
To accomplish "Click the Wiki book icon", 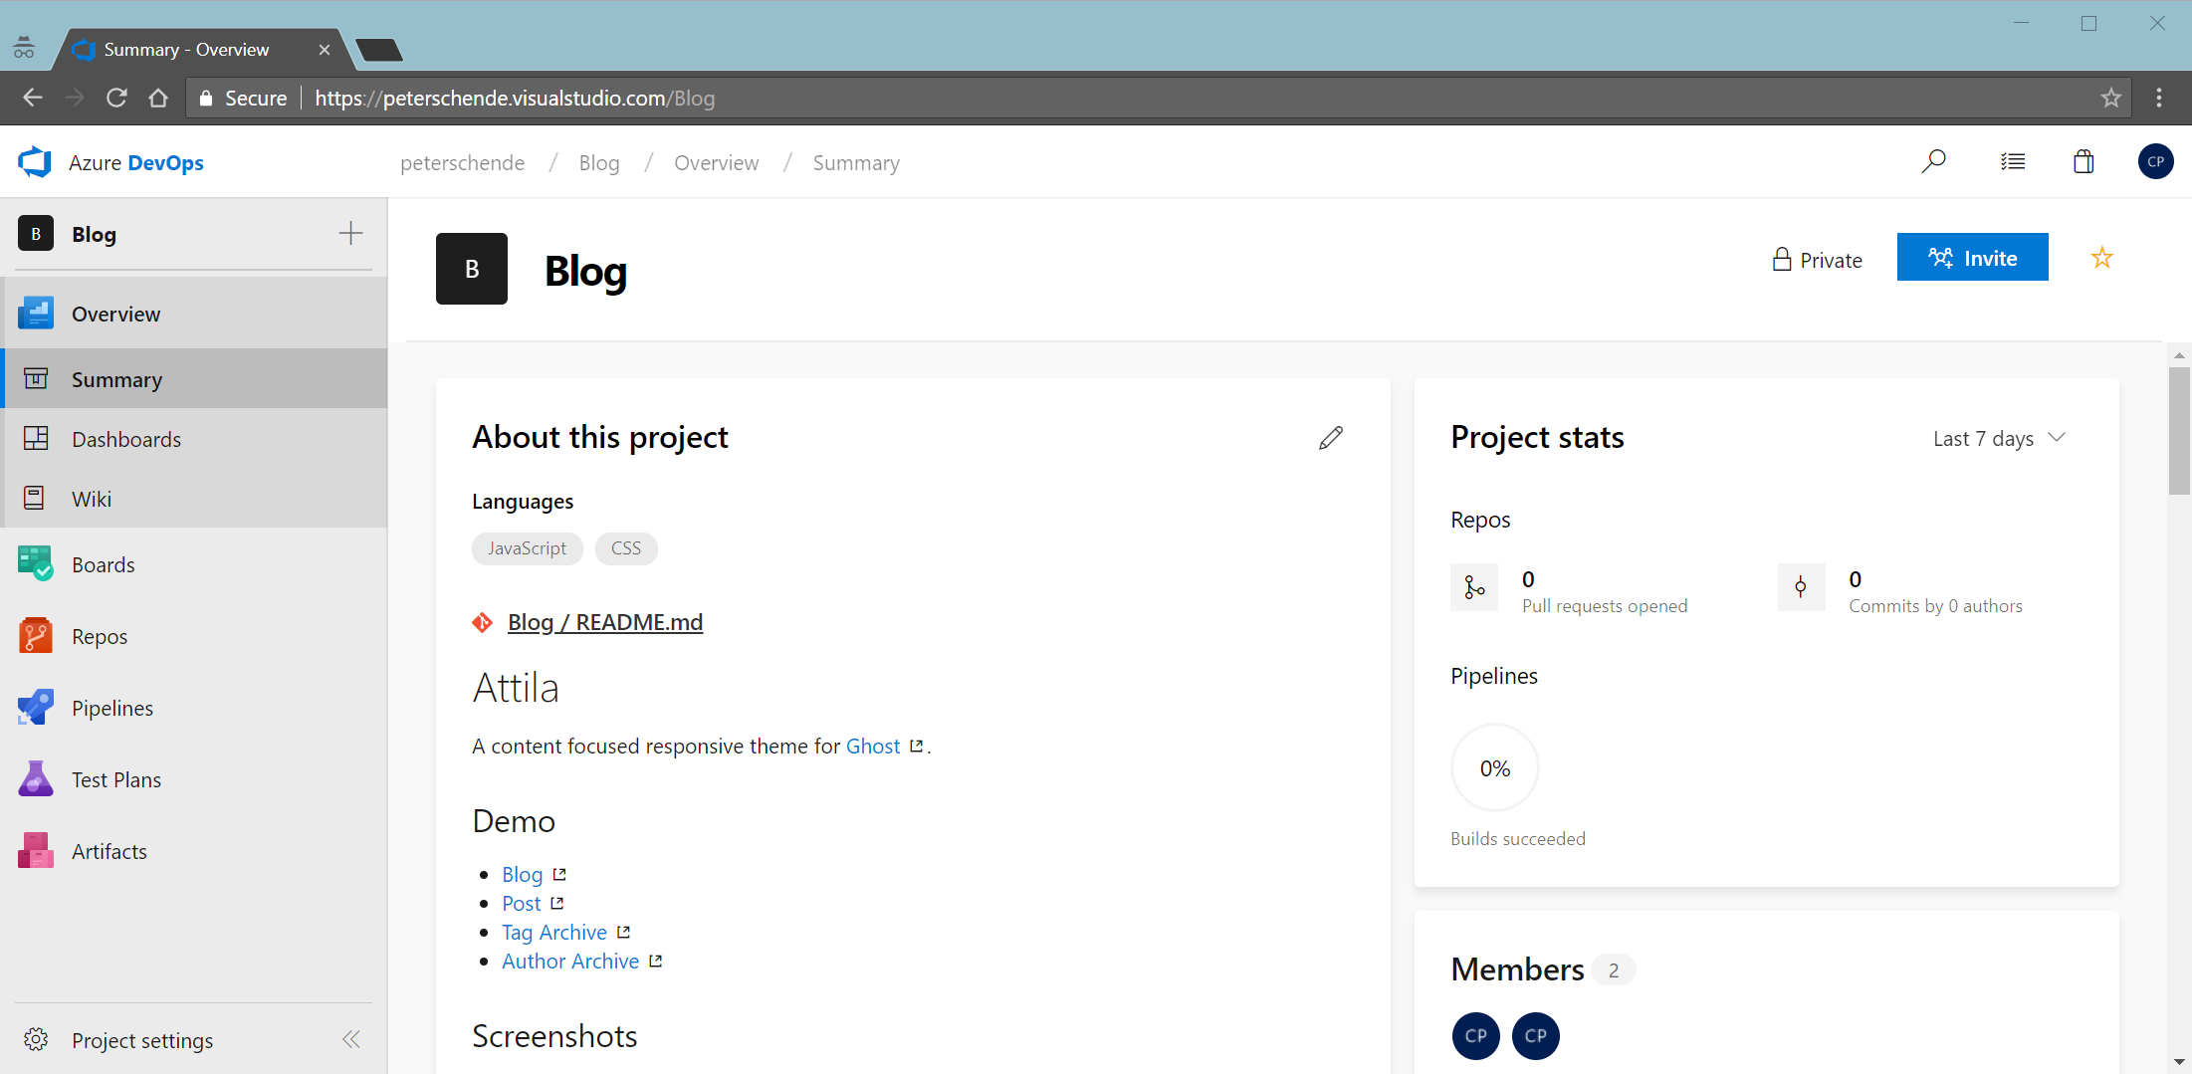I will pyautogui.click(x=34, y=498).
